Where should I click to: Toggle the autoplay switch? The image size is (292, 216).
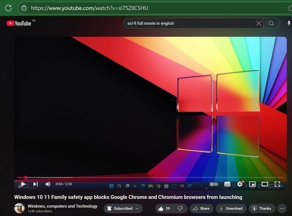coord(213,184)
